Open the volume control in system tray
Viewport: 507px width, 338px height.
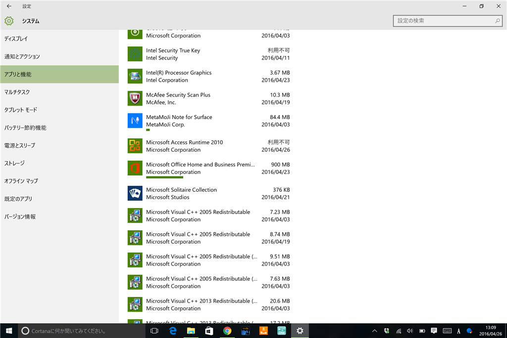[x=410, y=331]
